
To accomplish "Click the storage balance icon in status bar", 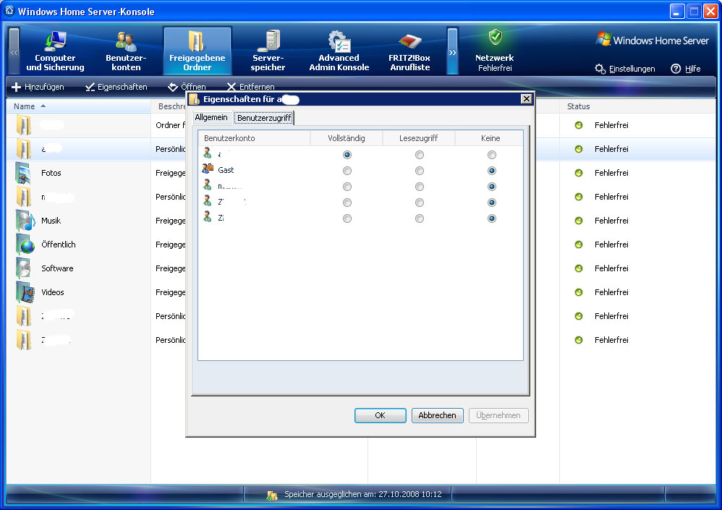I will pos(272,496).
